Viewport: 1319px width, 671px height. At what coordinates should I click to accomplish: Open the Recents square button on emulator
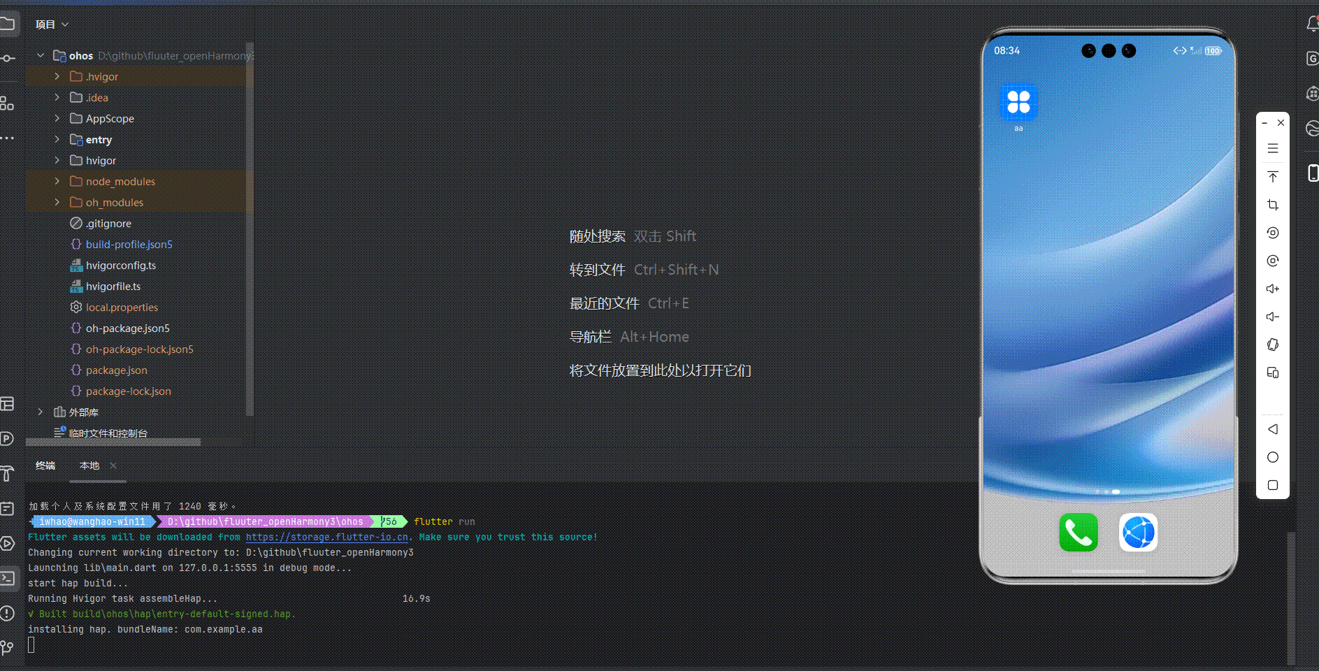click(x=1272, y=485)
